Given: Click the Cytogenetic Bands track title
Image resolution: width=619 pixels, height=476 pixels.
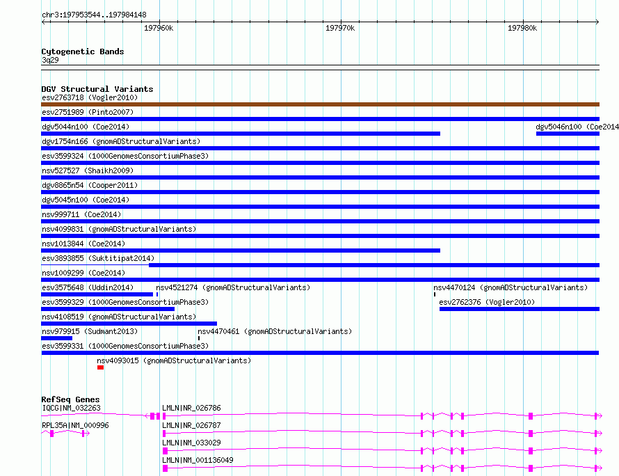Looking at the screenshot, I should point(83,51).
